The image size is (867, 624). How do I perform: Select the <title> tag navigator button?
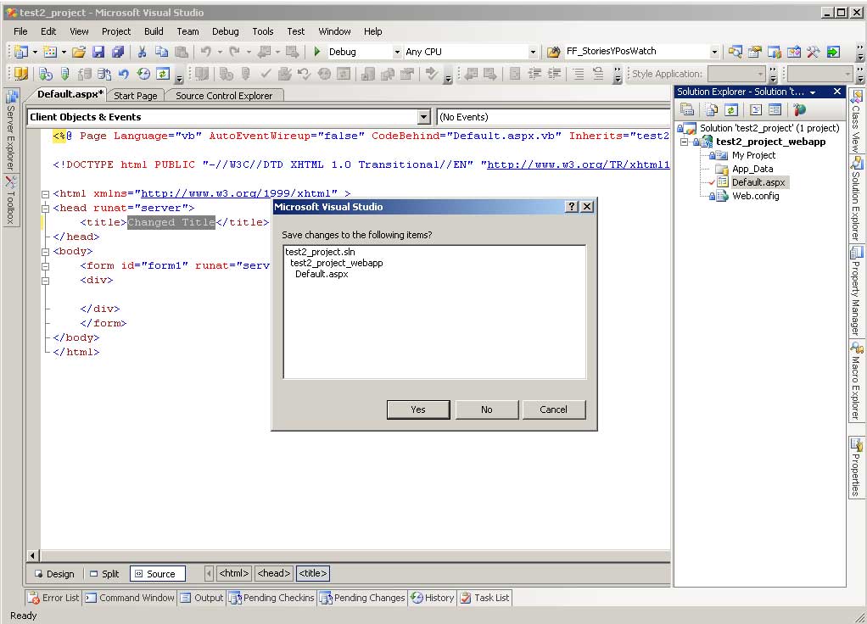tap(313, 573)
